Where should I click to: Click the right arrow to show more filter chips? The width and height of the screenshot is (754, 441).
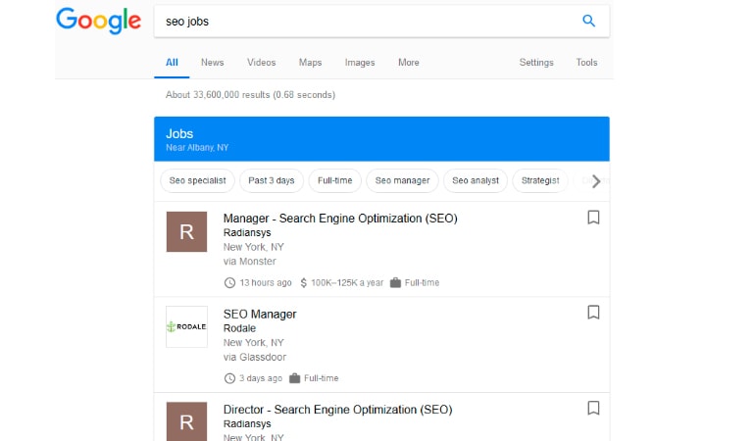tap(596, 181)
